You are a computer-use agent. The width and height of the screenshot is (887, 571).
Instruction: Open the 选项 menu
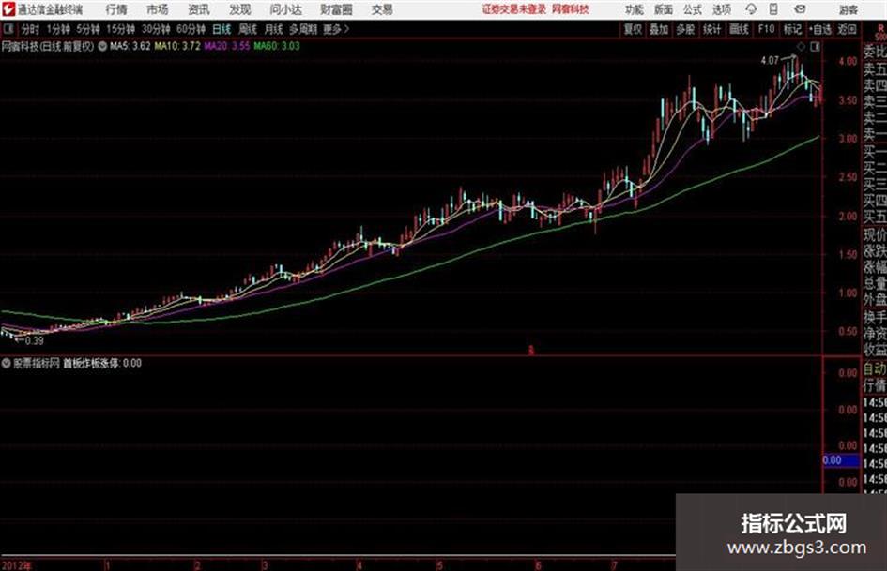(x=722, y=9)
